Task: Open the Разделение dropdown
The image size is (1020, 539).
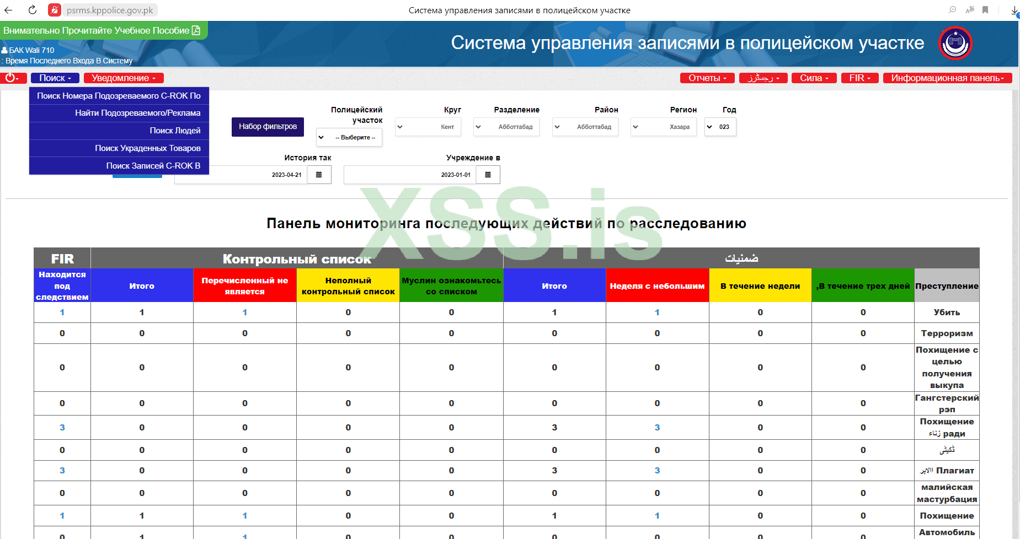Action: point(506,127)
